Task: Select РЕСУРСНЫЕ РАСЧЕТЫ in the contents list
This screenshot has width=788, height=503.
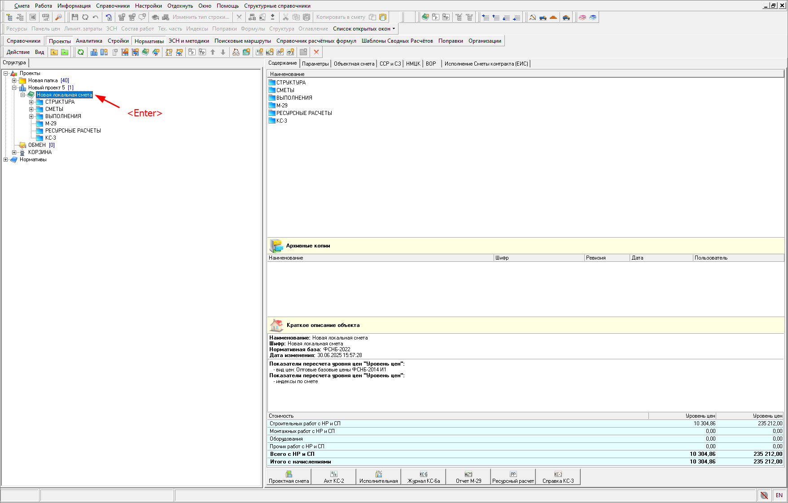Action: [x=304, y=113]
